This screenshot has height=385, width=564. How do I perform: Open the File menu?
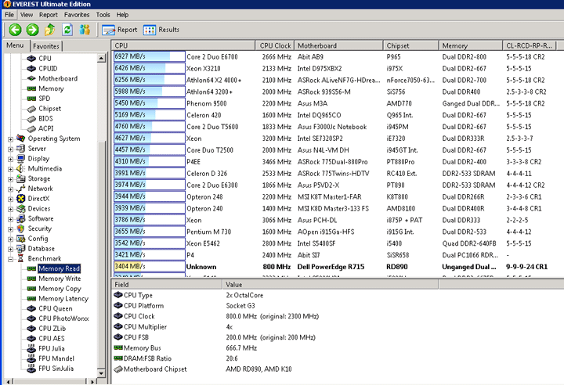click(9, 15)
